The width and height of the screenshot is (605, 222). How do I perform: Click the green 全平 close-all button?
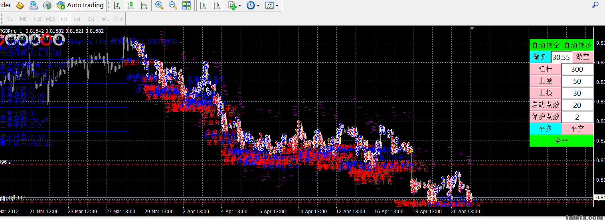click(562, 141)
